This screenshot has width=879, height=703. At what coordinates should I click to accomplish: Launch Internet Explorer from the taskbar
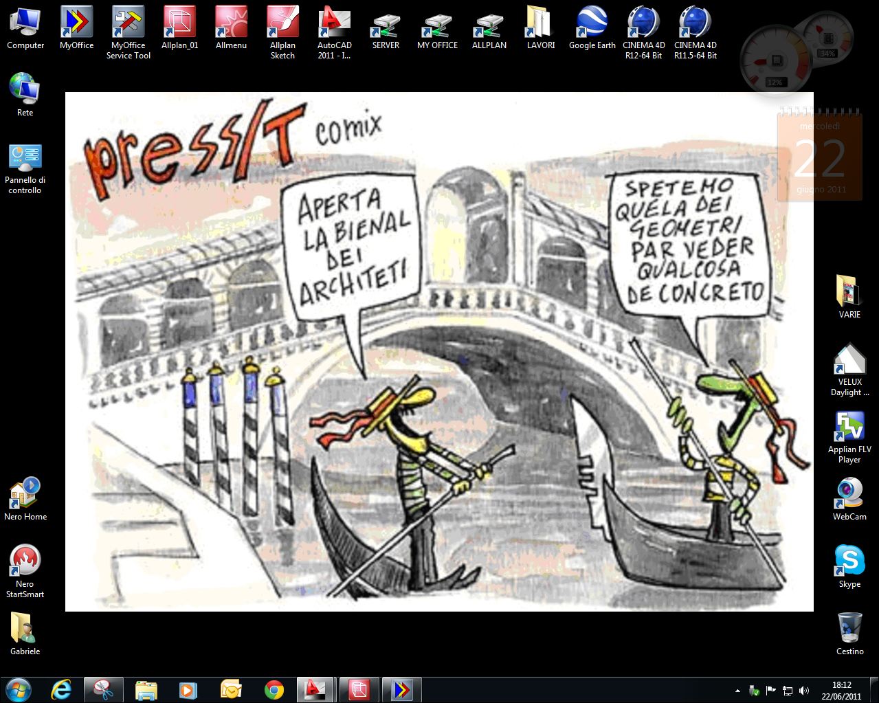[62, 689]
